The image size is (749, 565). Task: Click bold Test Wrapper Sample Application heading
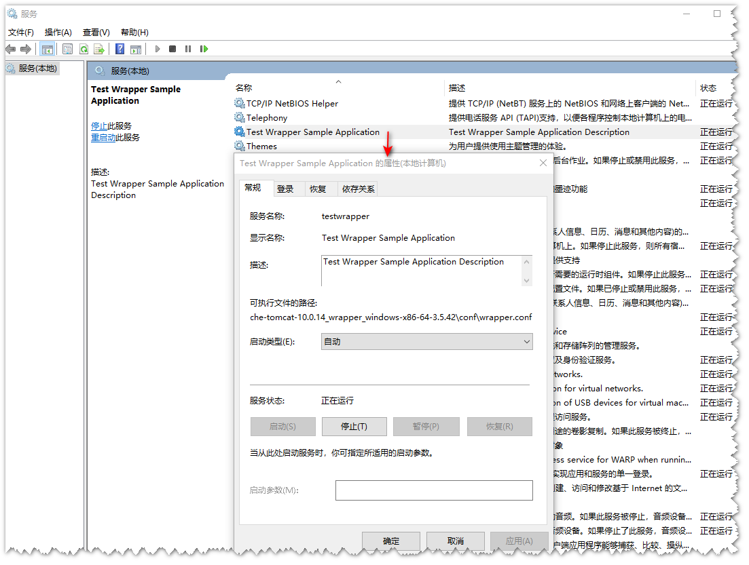point(136,94)
